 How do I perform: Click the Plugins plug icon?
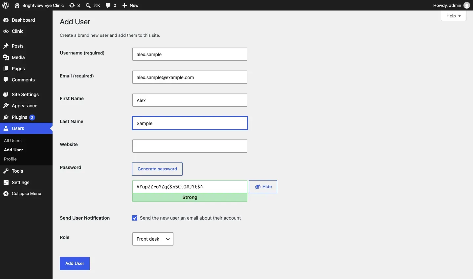[x=6, y=117]
